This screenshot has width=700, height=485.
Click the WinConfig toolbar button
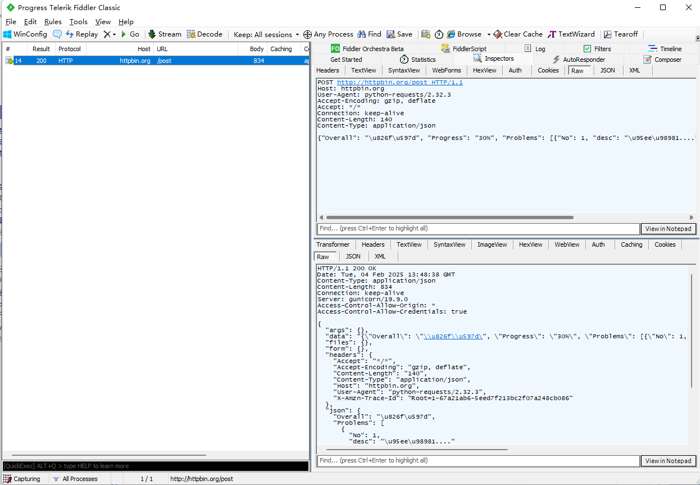(x=25, y=34)
